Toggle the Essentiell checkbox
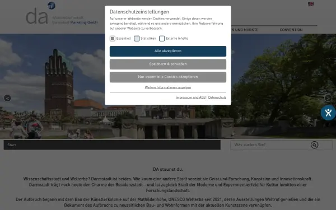The height and width of the screenshot is (210, 336). click(113, 38)
